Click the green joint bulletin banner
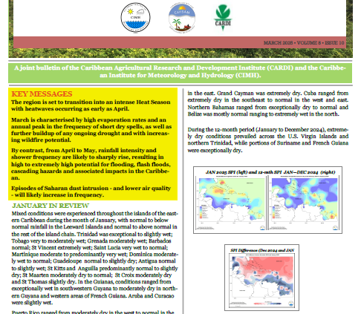The image size is (361, 314). tap(180, 71)
